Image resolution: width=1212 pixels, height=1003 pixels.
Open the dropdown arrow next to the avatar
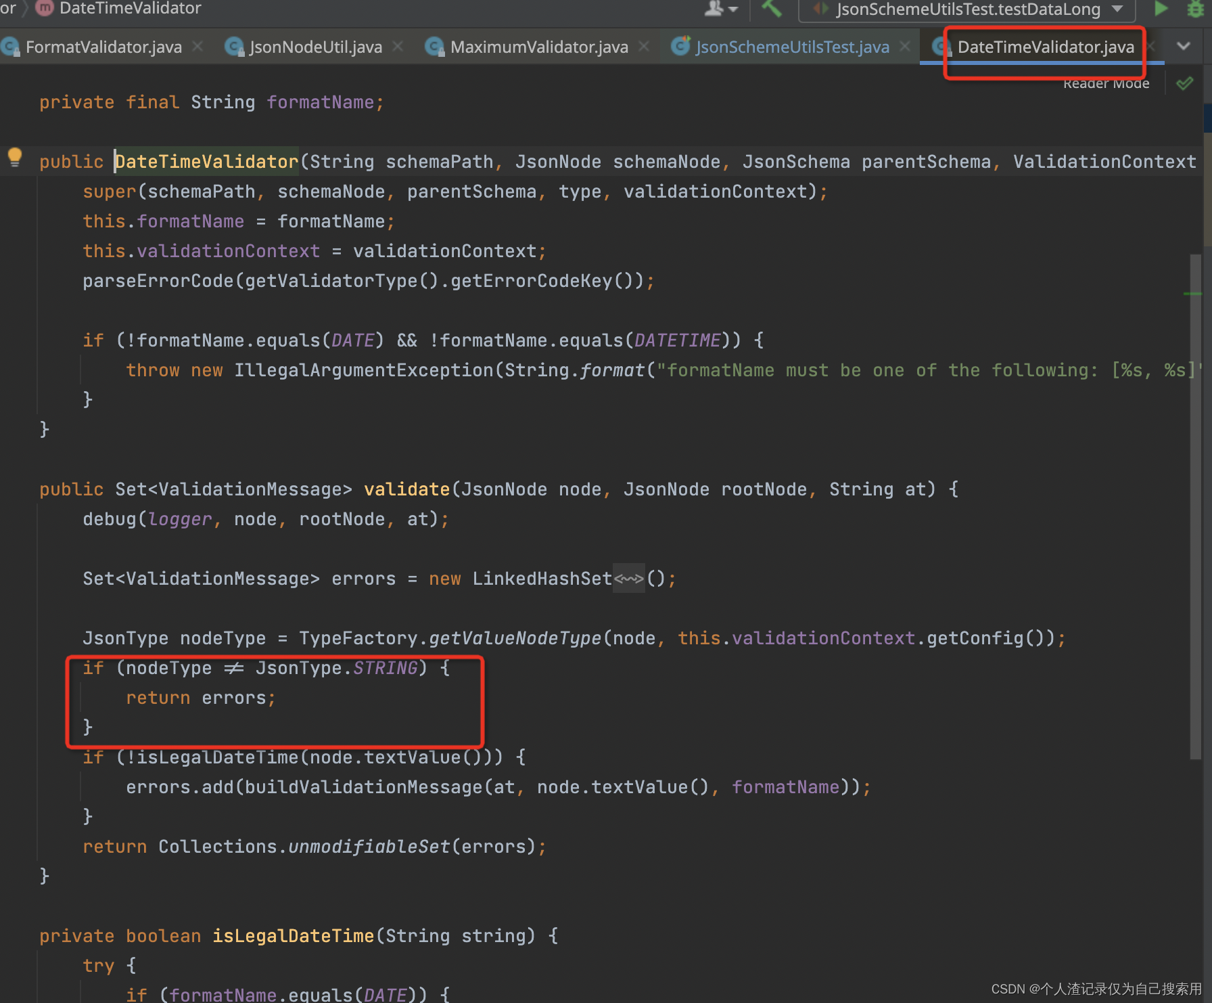pyautogui.click(x=731, y=9)
